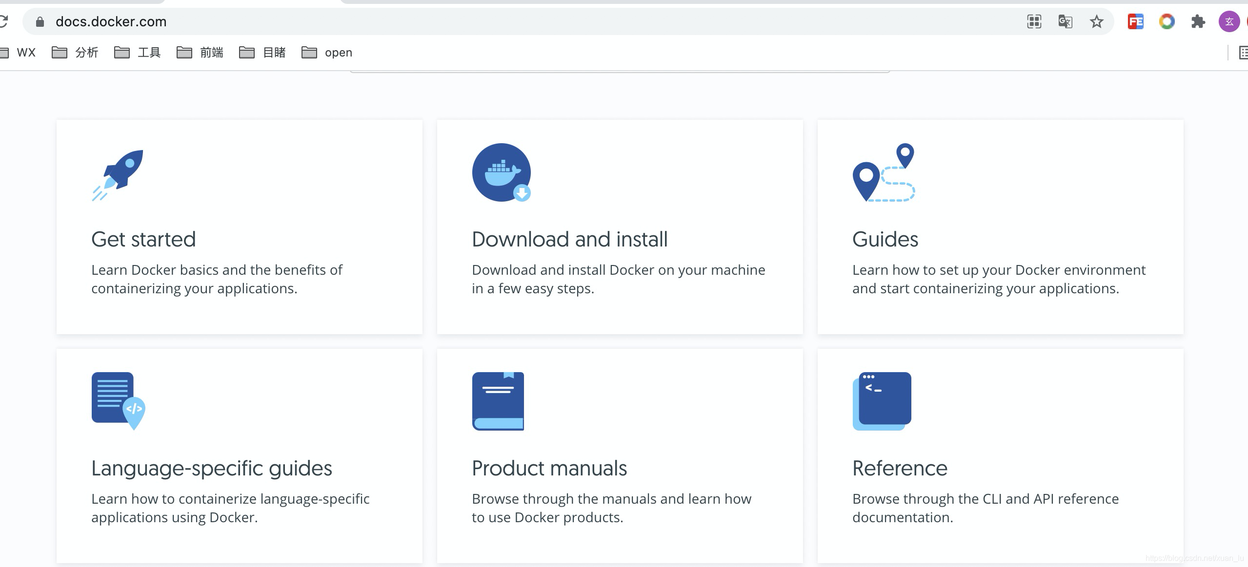Open the 前端 bookmarks folder
Screen dimensions: 1248x567
tap(200, 52)
